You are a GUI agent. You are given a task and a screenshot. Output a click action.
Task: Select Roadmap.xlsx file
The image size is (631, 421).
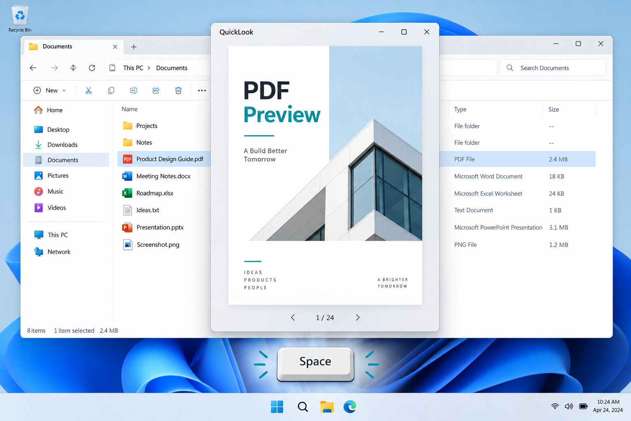pos(148,193)
